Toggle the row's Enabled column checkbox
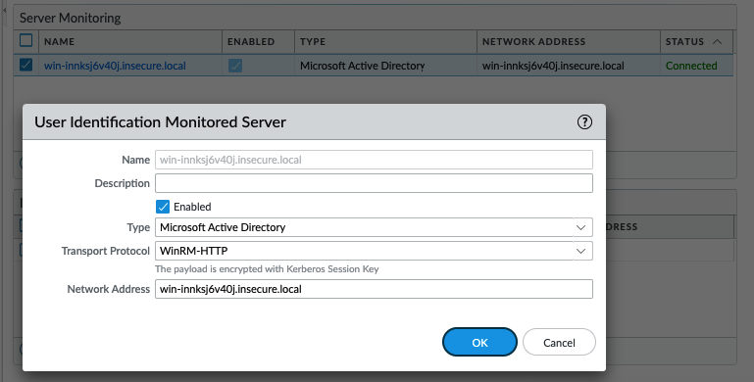 click(235, 66)
